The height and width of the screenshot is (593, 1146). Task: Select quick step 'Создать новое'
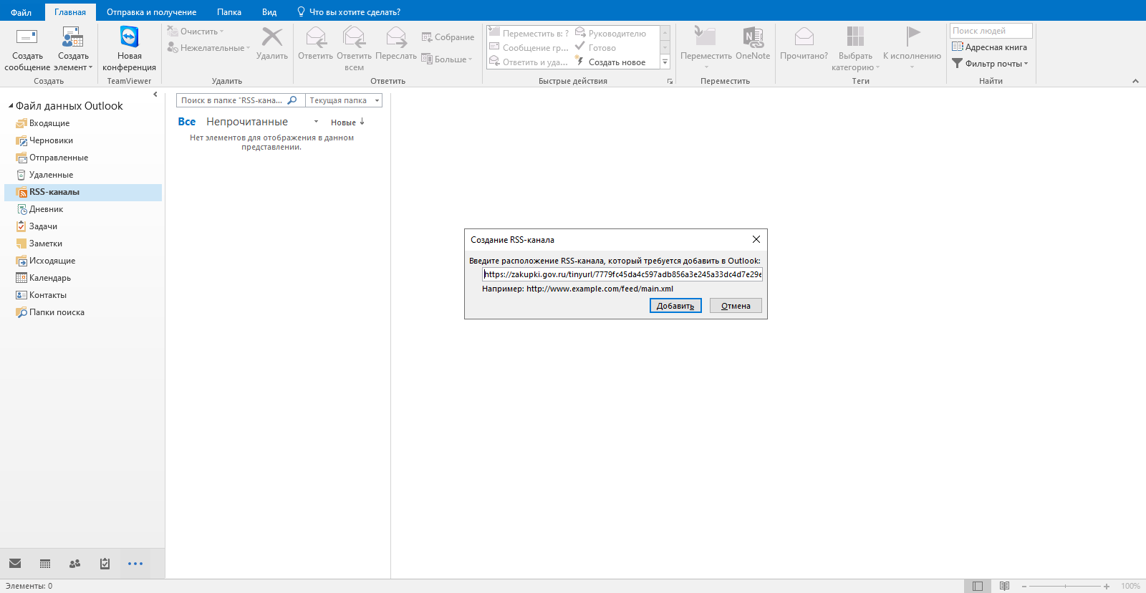pos(610,62)
